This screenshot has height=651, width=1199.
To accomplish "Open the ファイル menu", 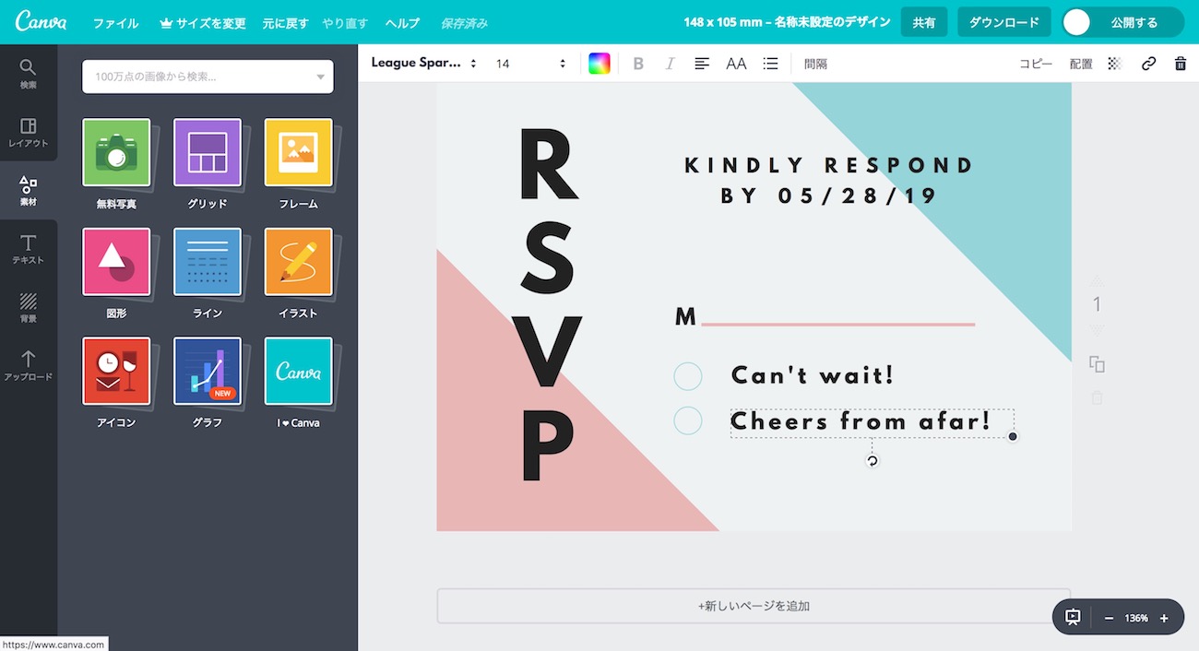I will tap(115, 23).
